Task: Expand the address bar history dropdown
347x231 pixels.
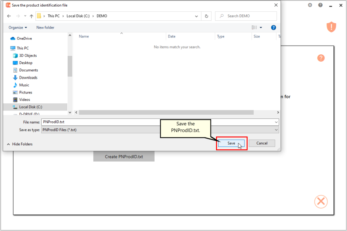Action: tap(196, 16)
